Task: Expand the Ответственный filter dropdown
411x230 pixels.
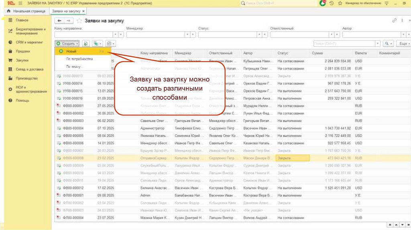Action: tap(331, 34)
